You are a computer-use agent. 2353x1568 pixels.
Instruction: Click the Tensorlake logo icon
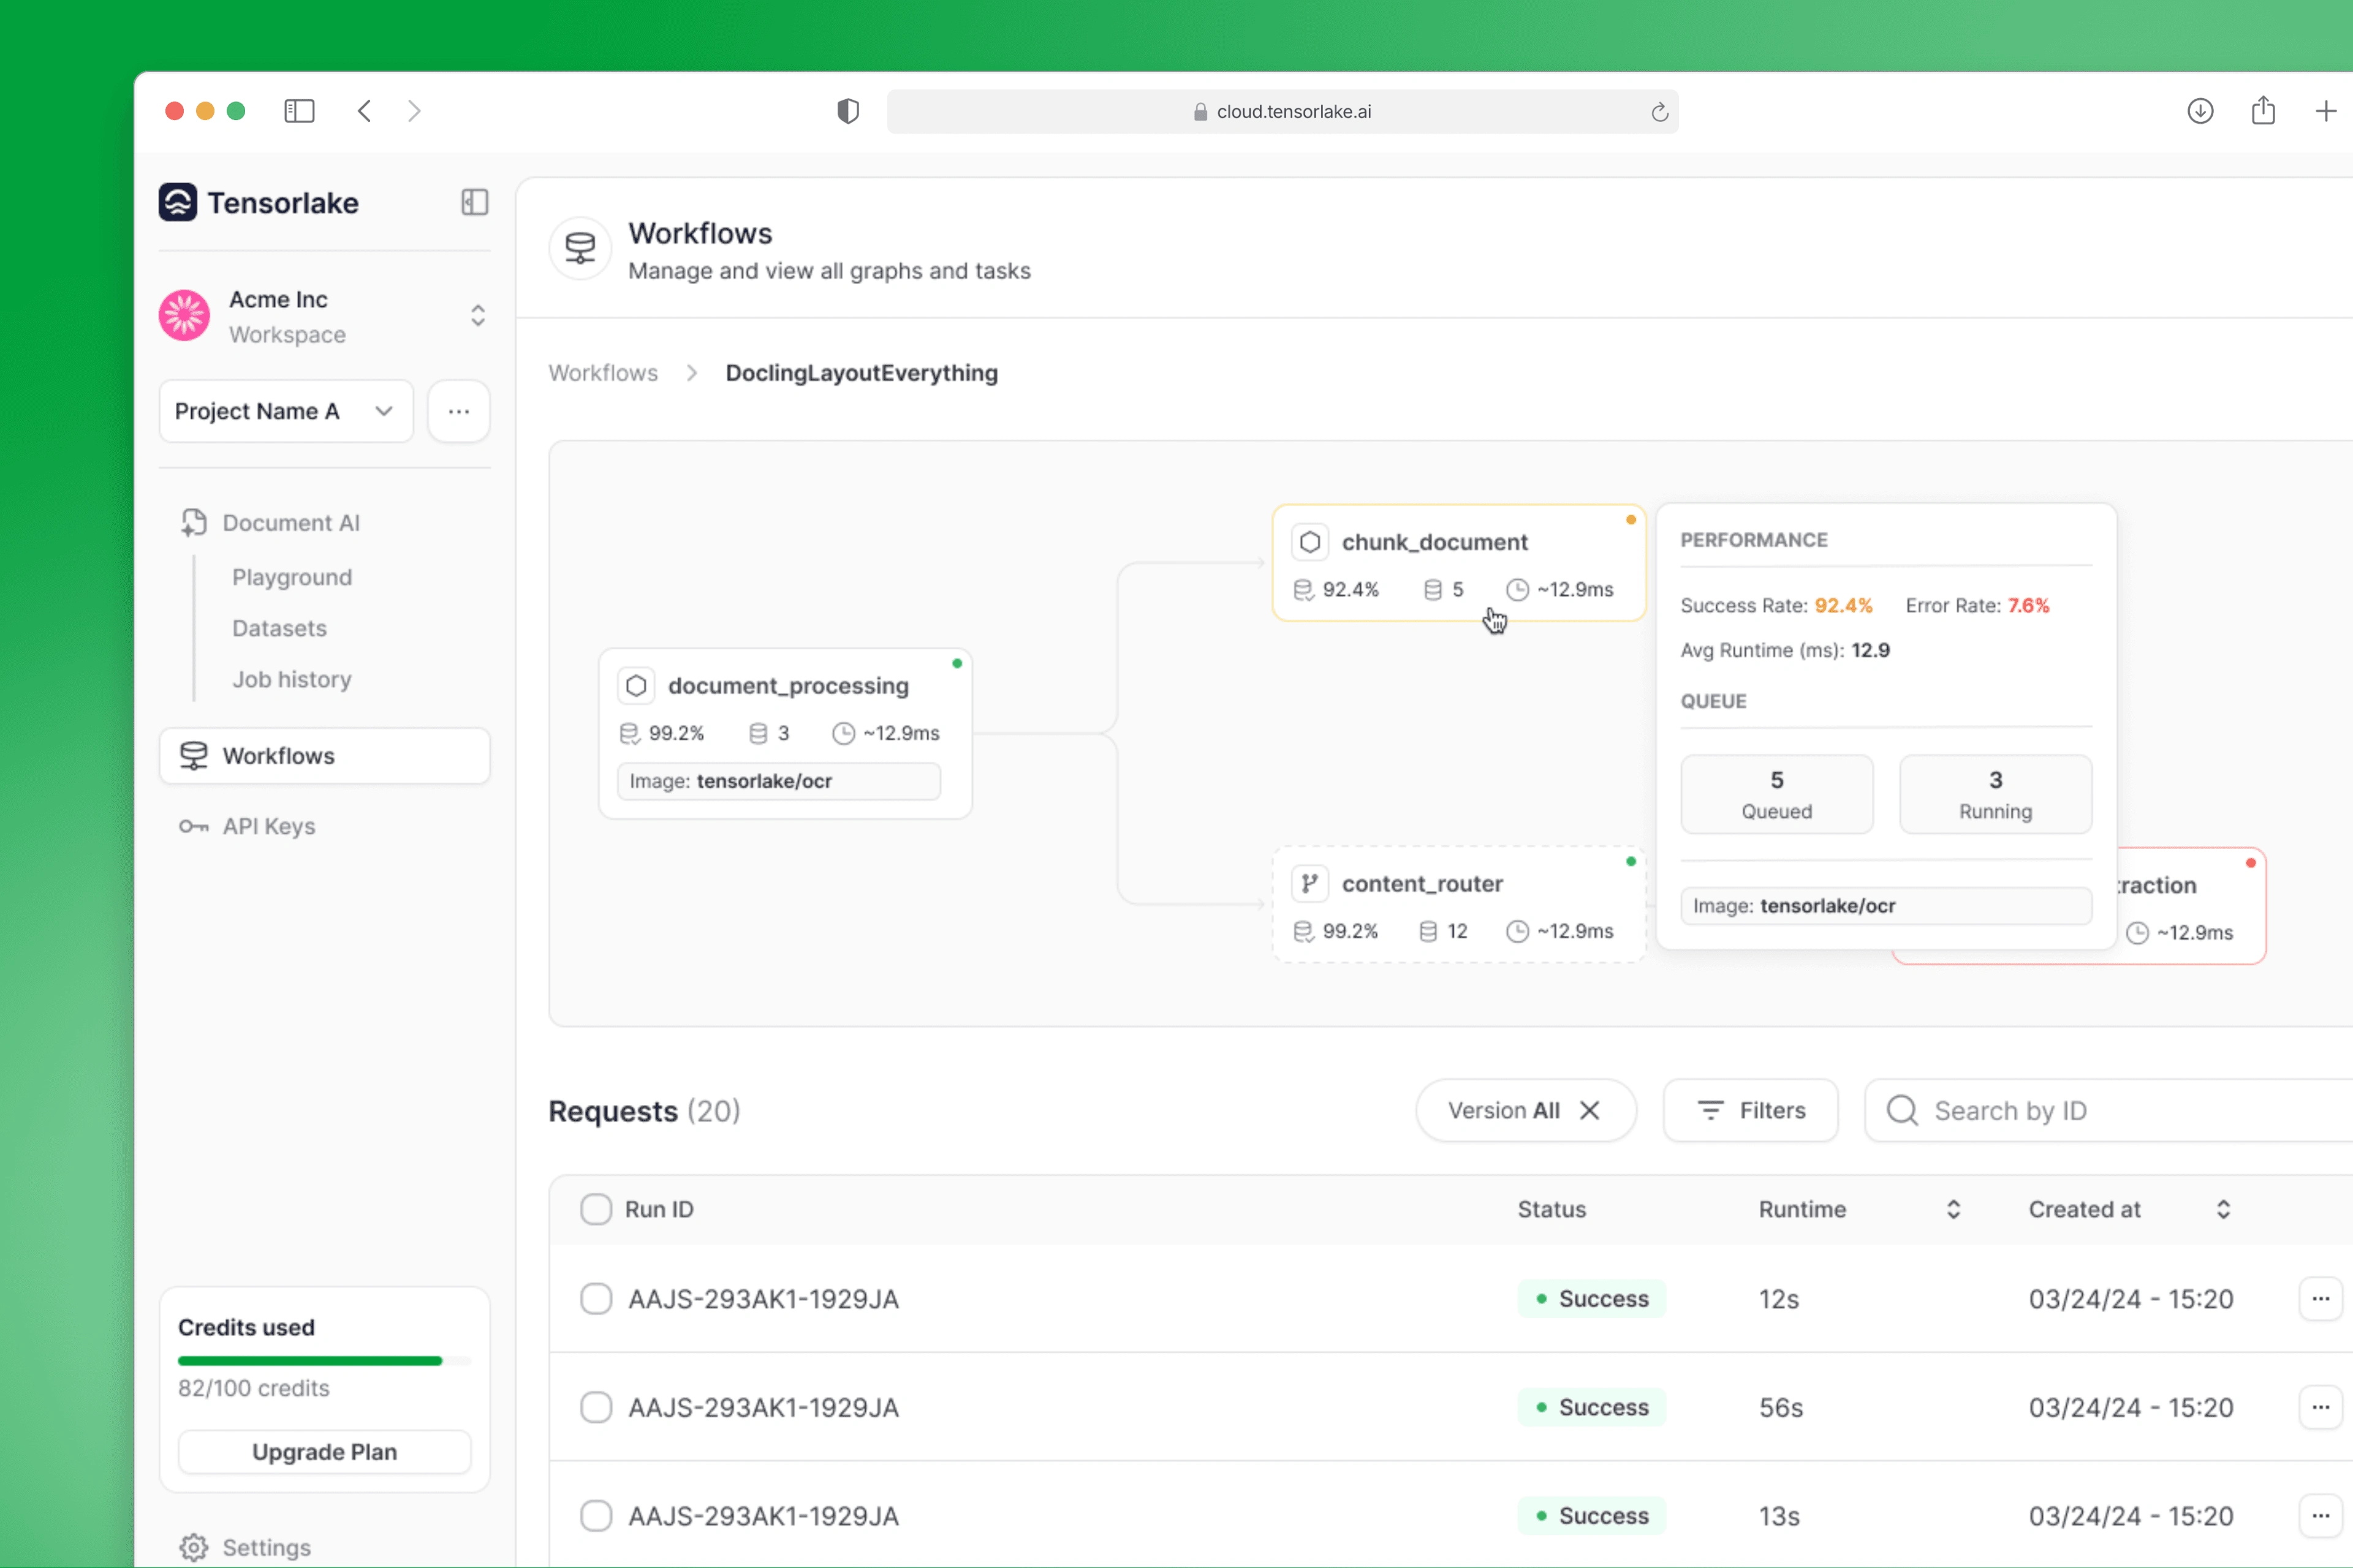(178, 202)
